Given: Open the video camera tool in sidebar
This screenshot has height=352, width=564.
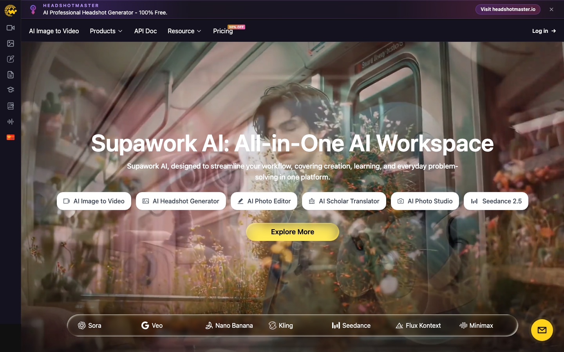Looking at the screenshot, I should coord(11,28).
